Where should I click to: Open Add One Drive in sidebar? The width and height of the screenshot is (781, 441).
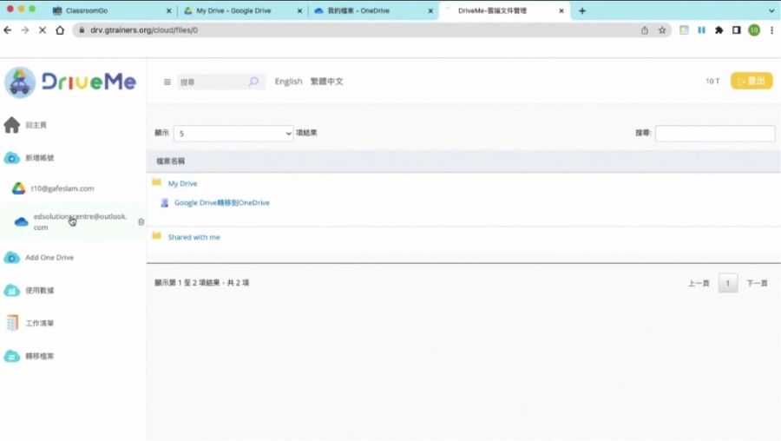[x=49, y=258]
